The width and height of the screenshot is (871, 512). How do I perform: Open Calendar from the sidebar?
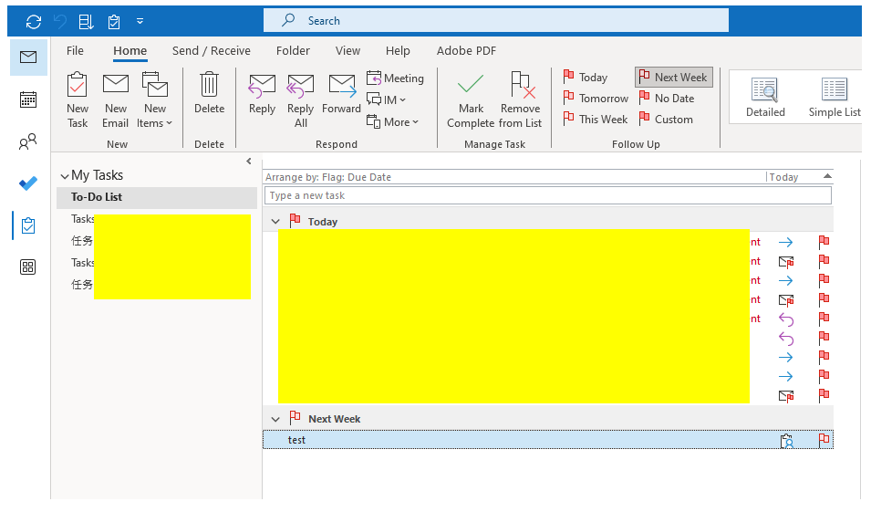(27, 99)
